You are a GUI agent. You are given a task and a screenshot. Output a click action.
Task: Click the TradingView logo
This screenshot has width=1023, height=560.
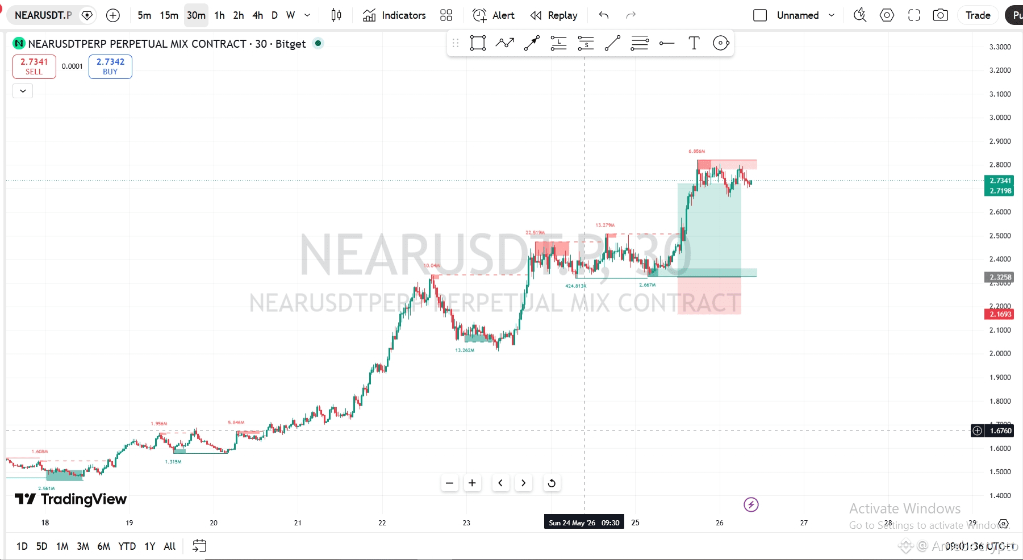tap(70, 499)
